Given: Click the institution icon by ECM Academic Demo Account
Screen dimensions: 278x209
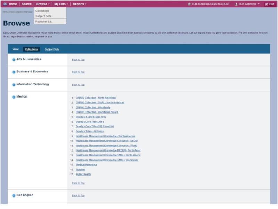Looking at the screenshot, I should (x=189, y=4).
